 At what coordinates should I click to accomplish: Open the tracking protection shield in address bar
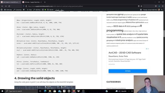click(23, 6)
